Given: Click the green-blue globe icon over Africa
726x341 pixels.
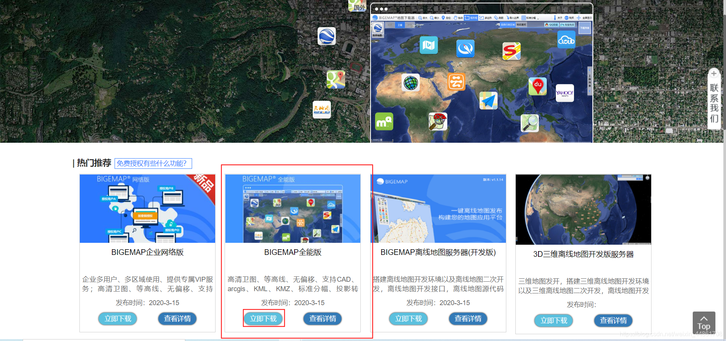Looking at the screenshot, I should pyautogui.click(x=411, y=82).
